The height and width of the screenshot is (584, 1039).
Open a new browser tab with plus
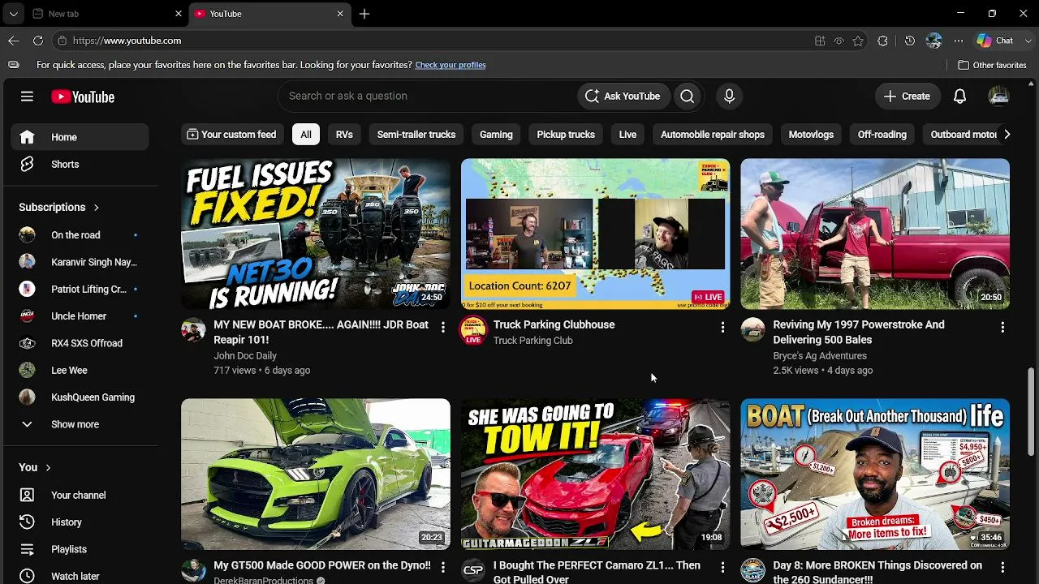(x=364, y=14)
